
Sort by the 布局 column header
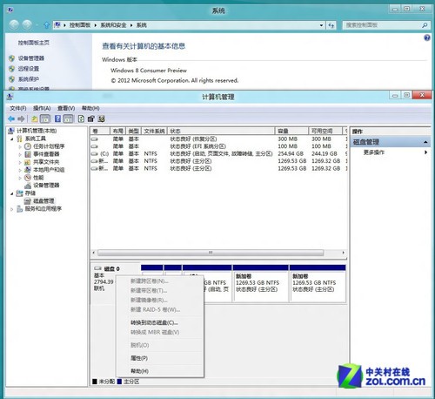coord(118,131)
